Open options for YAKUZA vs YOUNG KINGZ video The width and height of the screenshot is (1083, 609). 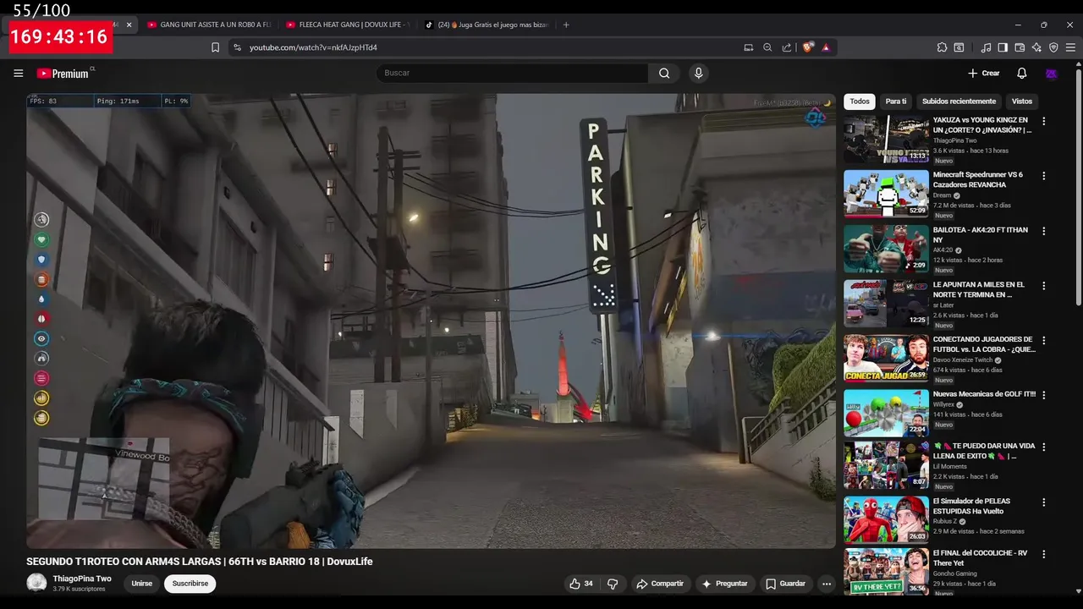1043,122
